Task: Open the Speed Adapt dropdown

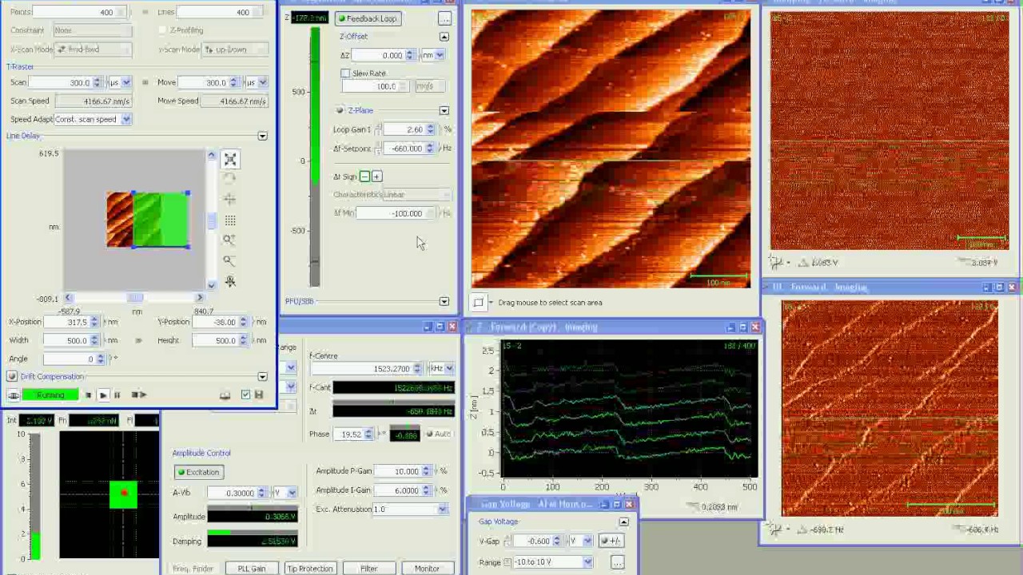Action: [x=126, y=119]
